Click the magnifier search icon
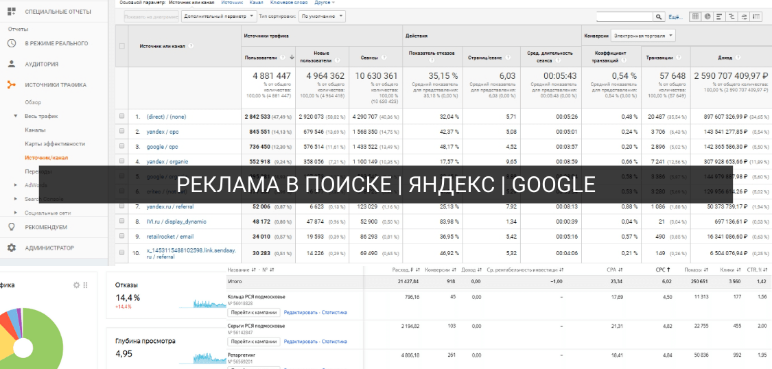 click(659, 16)
